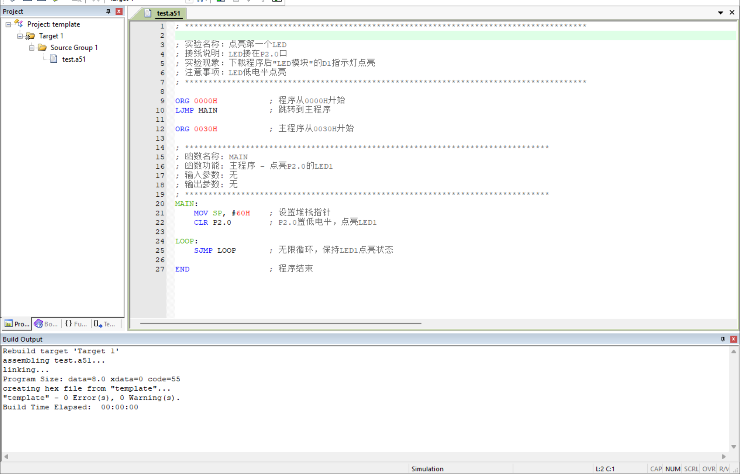Open the editor window list dropdown arrow

pyautogui.click(x=721, y=12)
